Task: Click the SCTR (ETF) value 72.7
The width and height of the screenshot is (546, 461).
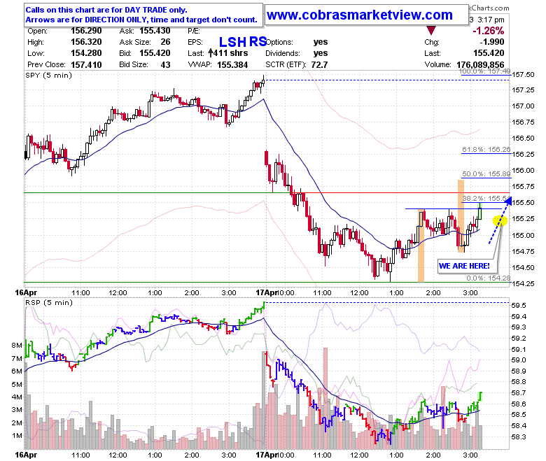Action: click(319, 65)
